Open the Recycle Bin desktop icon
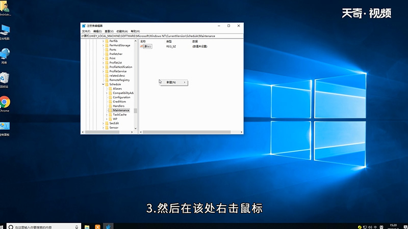 [5, 80]
